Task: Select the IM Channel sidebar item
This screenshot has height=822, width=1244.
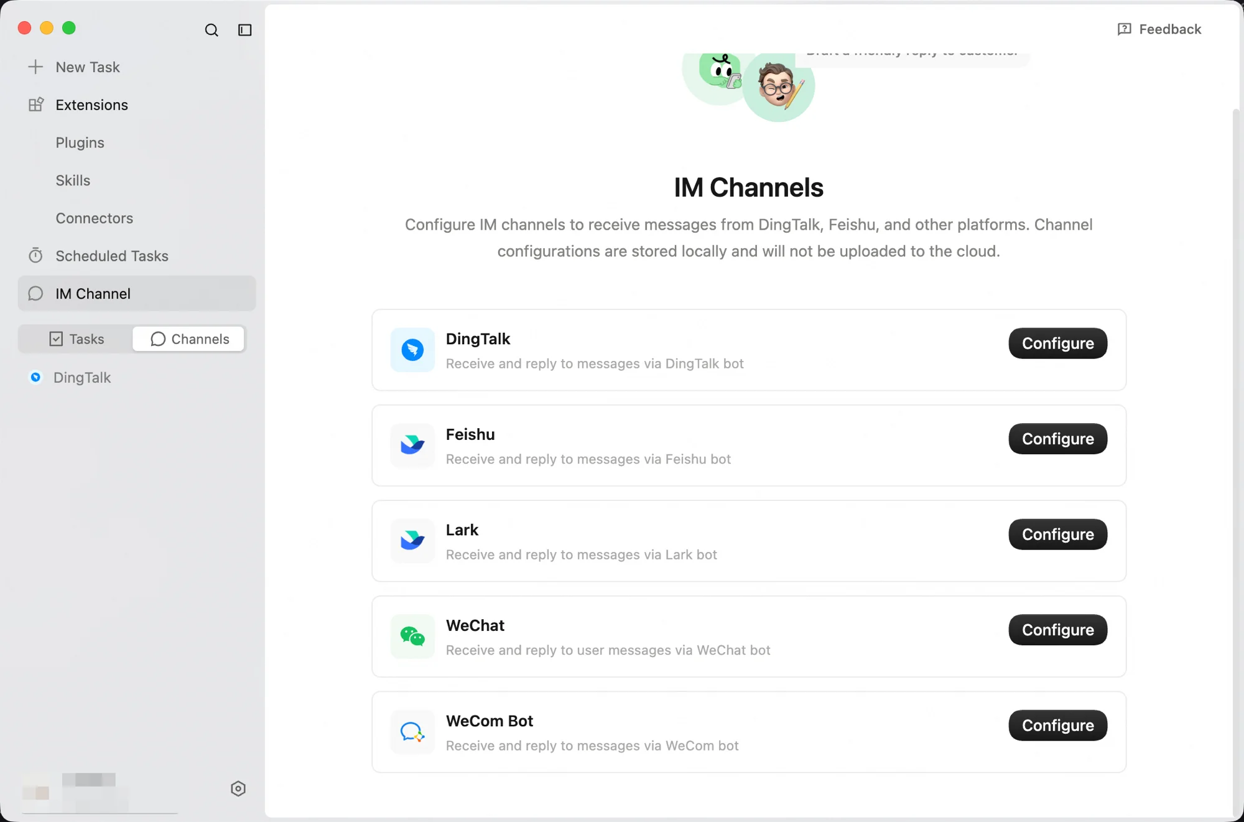Action: (137, 294)
